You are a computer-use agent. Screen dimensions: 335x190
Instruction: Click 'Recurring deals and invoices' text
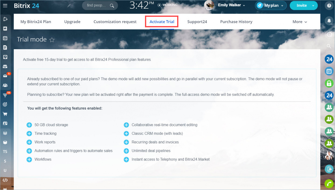point(155,142)
